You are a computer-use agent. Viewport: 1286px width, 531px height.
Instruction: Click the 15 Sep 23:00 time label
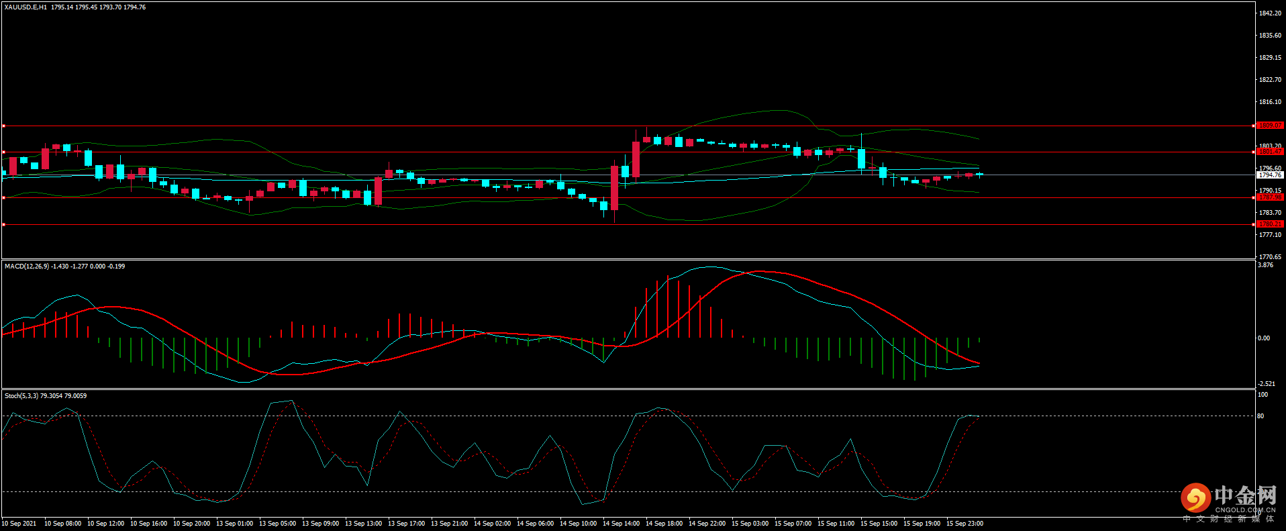point(964,524)
